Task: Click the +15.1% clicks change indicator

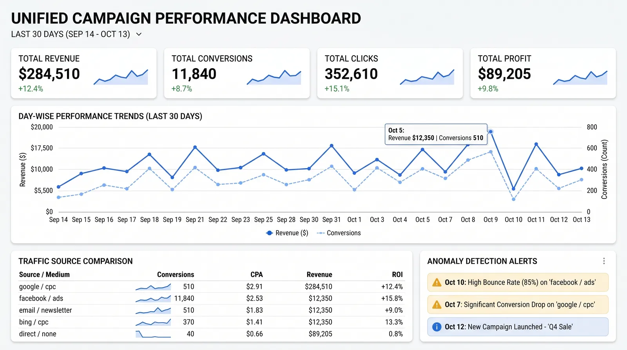Action: pyautogui.click(x=337, y=89)
